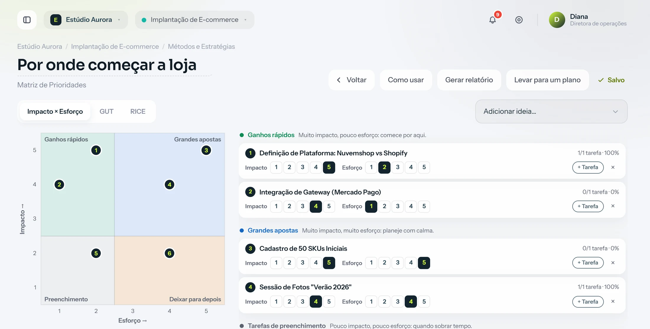Click the target focus icon in header
Screen dimensions: 650x329
coord(519,20)
